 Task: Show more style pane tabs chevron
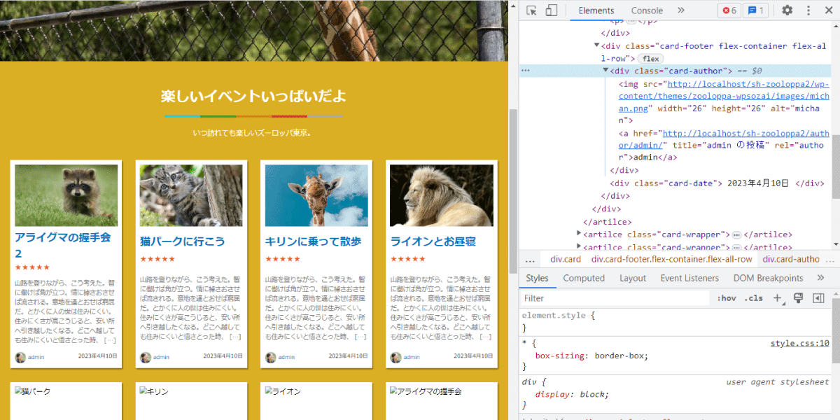point(821,278)
